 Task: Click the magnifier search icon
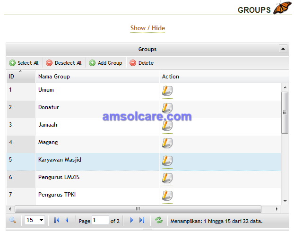coord(13,220)
